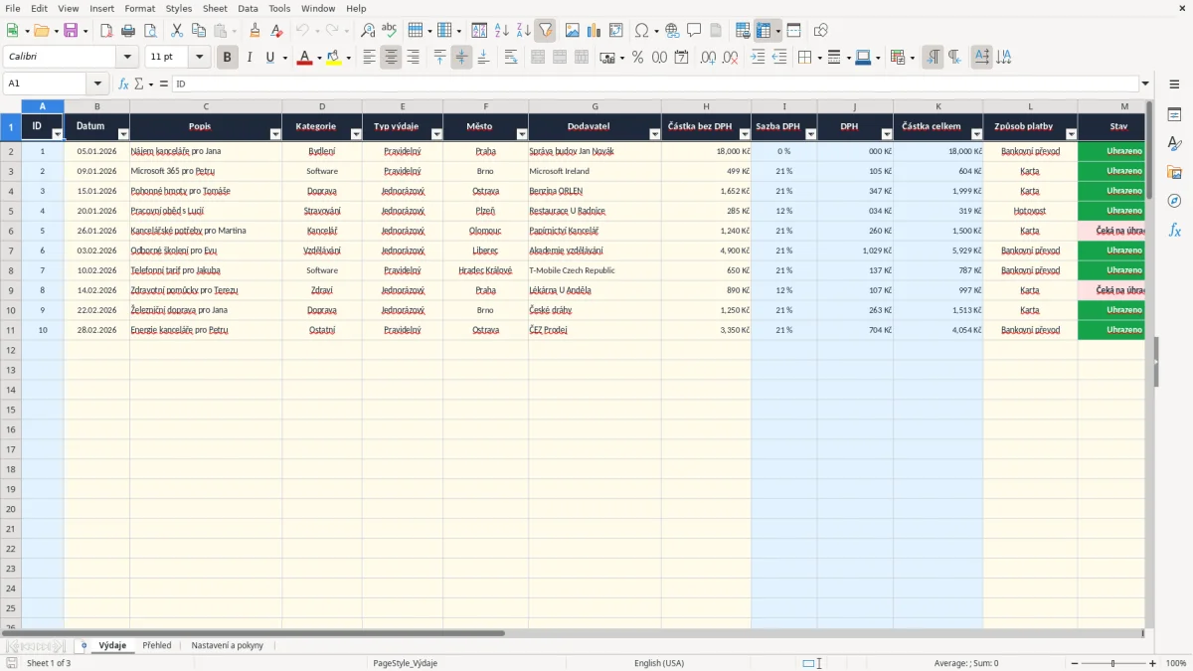Open the Data menu

[x=248, y=8]
